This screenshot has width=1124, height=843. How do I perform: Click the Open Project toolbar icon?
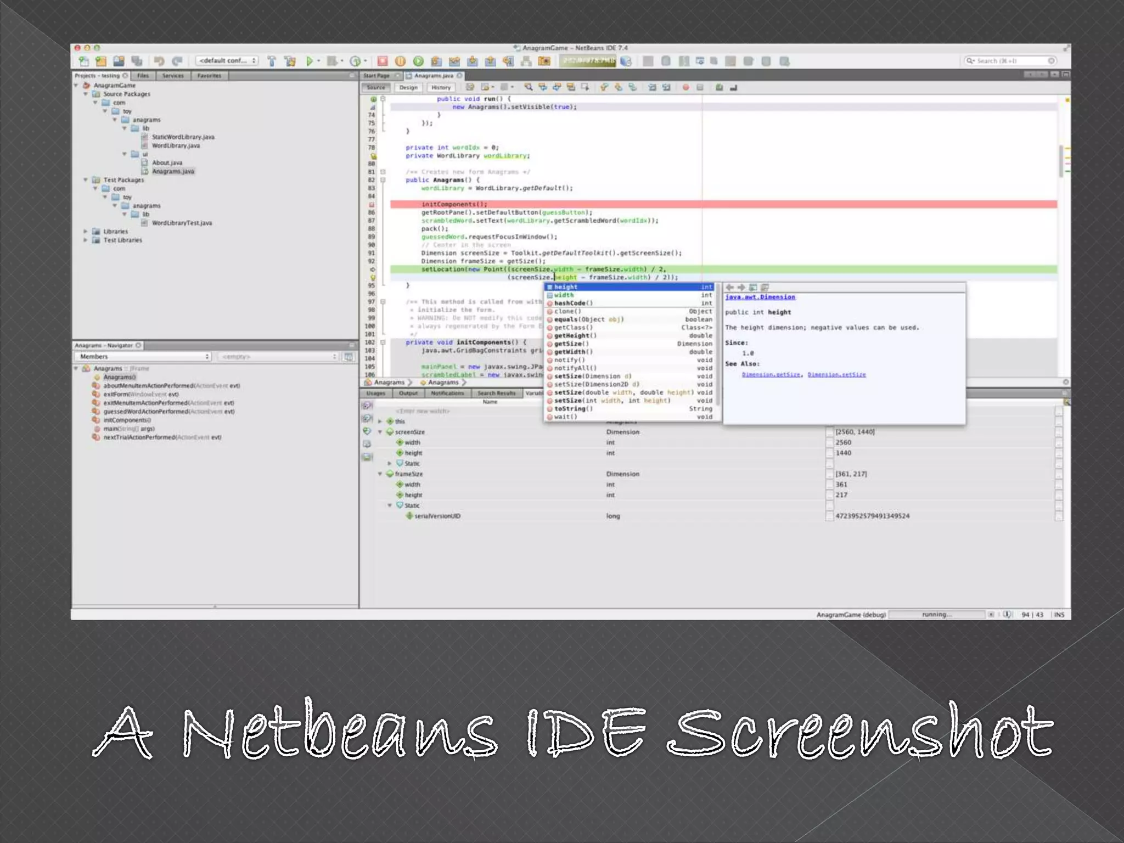(119, 61)
